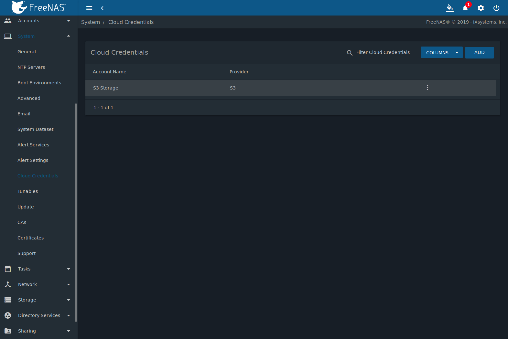Open Alert Services page
The image size is (508, 339).
pyautogui.click(x=33, y=145)
